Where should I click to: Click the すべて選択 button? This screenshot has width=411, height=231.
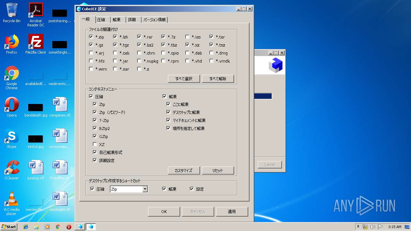tap(184, 79)
